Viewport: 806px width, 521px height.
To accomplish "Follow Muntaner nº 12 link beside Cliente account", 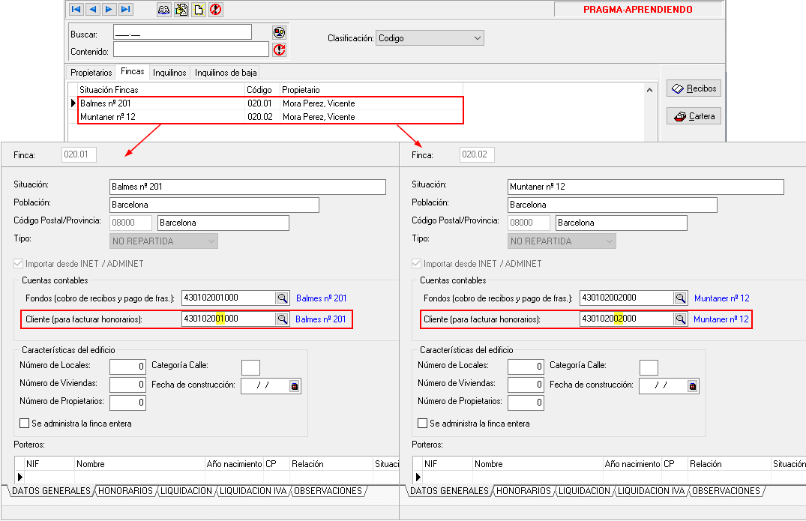I will [x=721, y=319].
